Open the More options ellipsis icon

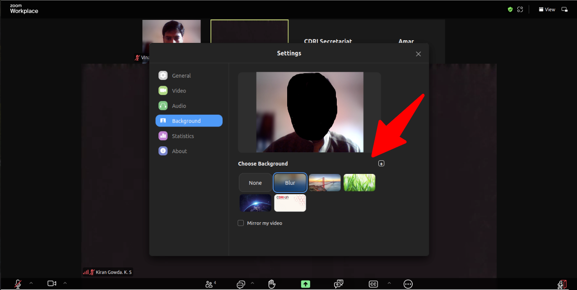(408, 284)
